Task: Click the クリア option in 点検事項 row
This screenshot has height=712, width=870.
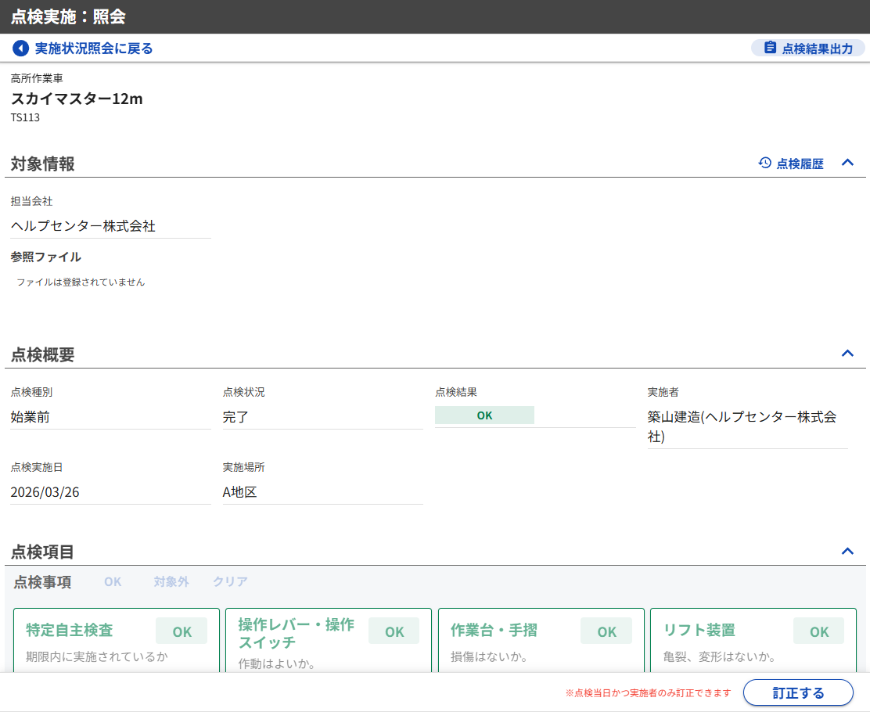Action: coord(230,582)
